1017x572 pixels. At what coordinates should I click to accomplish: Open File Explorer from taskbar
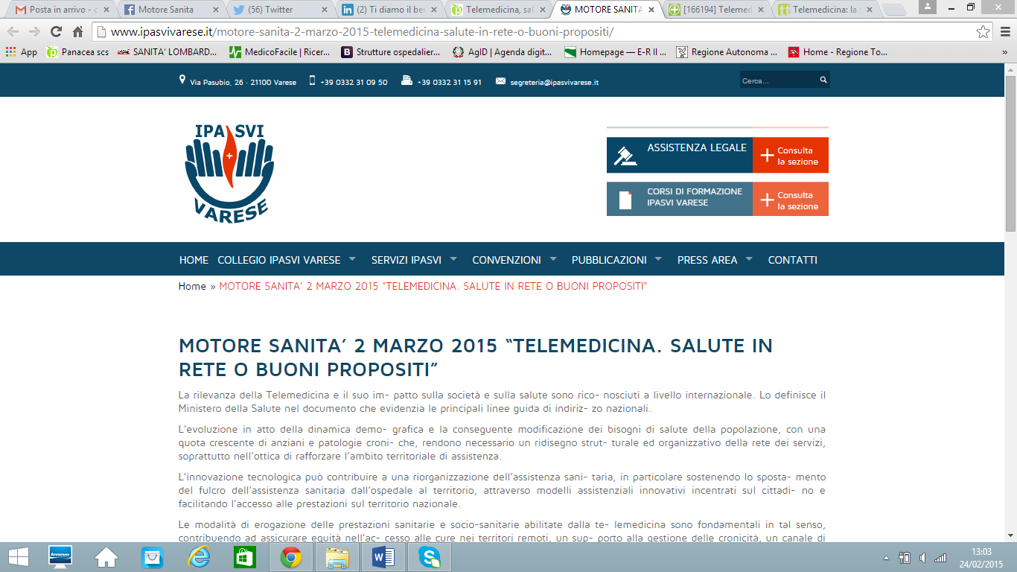(x=337, y=557)
